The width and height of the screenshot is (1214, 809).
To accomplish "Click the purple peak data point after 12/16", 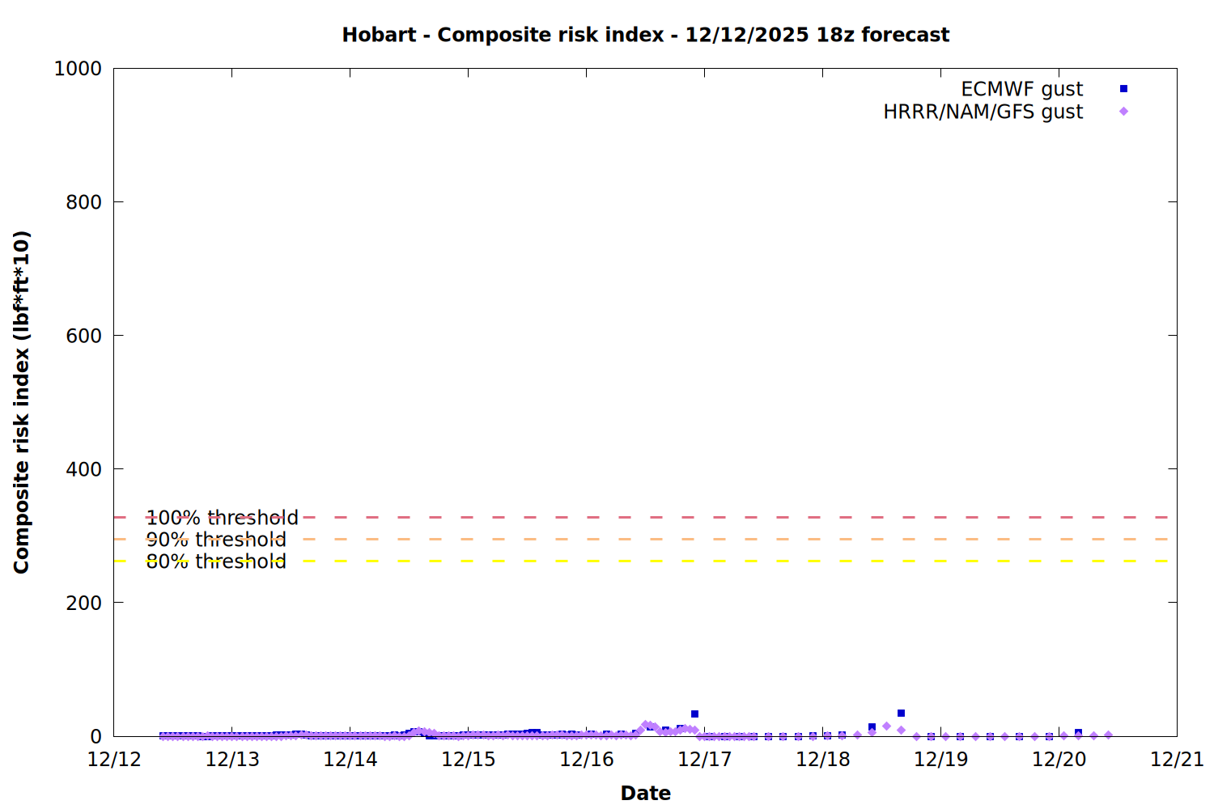I will 646,725.
